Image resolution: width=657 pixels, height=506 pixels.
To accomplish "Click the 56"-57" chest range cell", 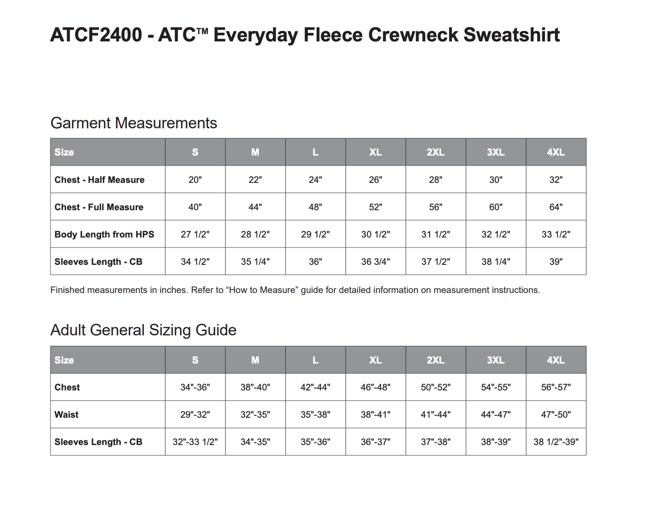I will (x=555, y=387).
